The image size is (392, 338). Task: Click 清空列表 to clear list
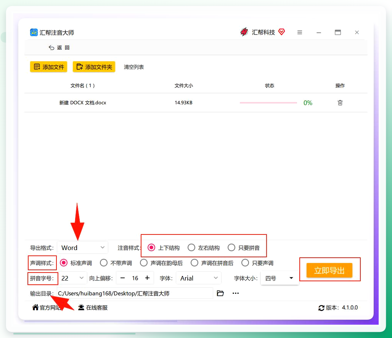(134, 67)
